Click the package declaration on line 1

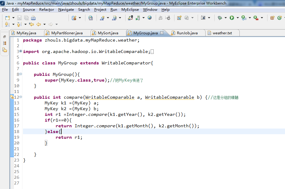click(81, 40)
